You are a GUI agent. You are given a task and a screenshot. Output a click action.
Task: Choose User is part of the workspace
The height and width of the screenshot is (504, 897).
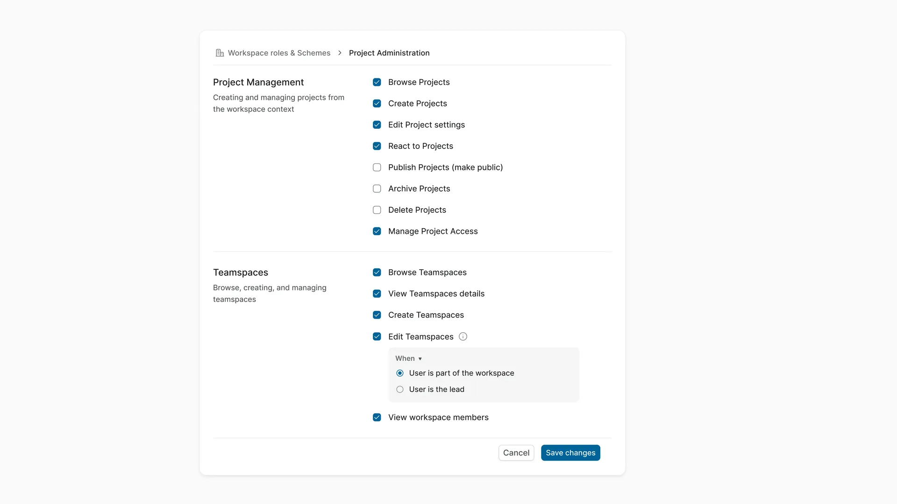[x=400, y=373]
